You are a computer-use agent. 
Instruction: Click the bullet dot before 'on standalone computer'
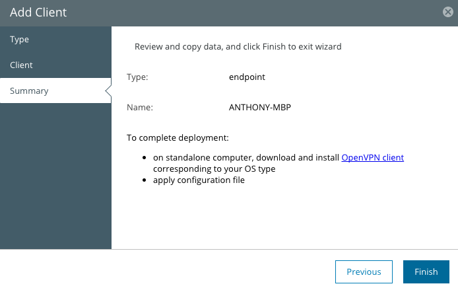tap(144, 158)
